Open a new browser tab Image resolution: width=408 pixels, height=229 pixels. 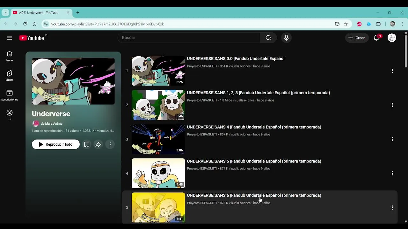78,13
